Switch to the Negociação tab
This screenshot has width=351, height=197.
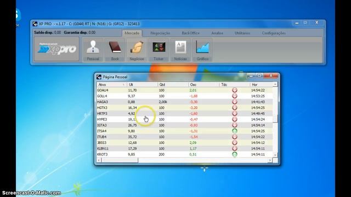[160, 33]
